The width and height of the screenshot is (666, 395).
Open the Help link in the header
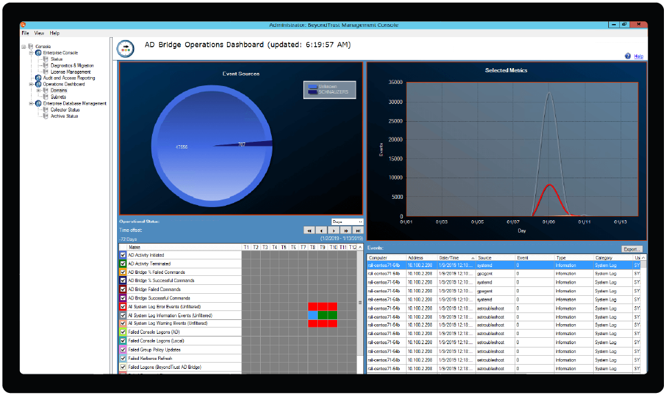638,56
